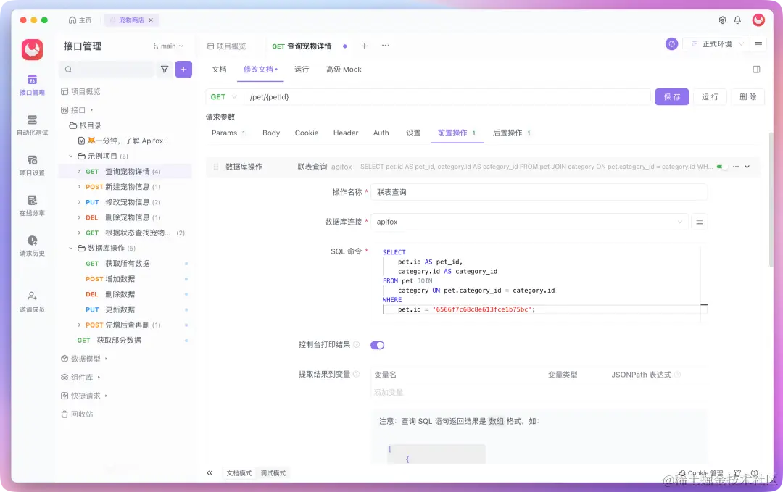This screenshot has height=492, width=783.
Task: Click the 保存 button
Action: pos(671,96)
